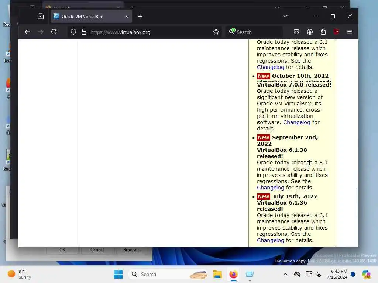Open the Windows Start menu
The image size is (378, 283).
(x=118, y=274)
